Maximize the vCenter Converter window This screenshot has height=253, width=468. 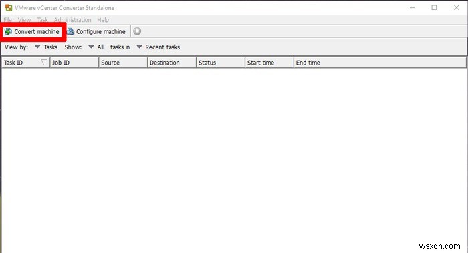point(435,8)
